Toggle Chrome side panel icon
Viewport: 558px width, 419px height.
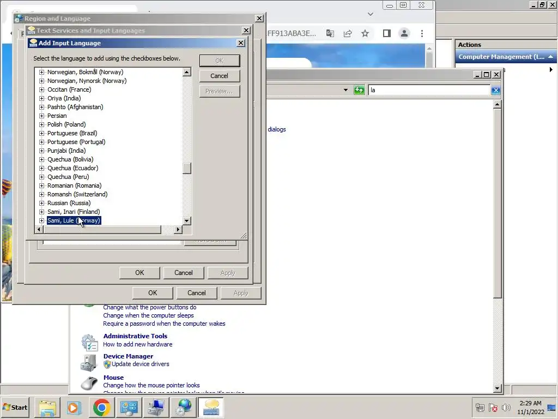387,33
